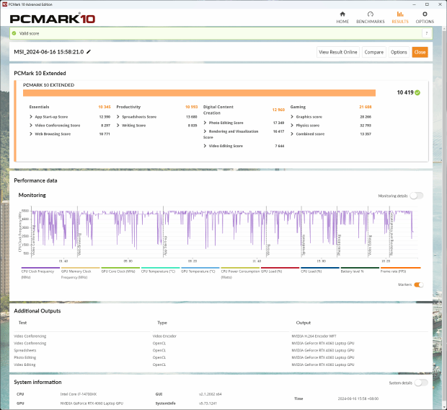This screenshot has height=410, width=447.
Task: Click the green check beside 10 419 score
Action: coord(417,92)
